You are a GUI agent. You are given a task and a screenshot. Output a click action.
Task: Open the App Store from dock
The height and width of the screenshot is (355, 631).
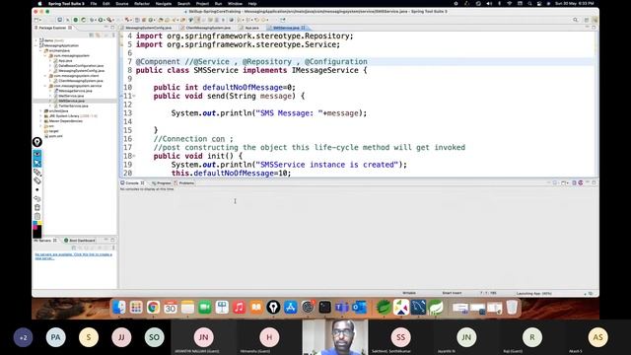point(291,308)
